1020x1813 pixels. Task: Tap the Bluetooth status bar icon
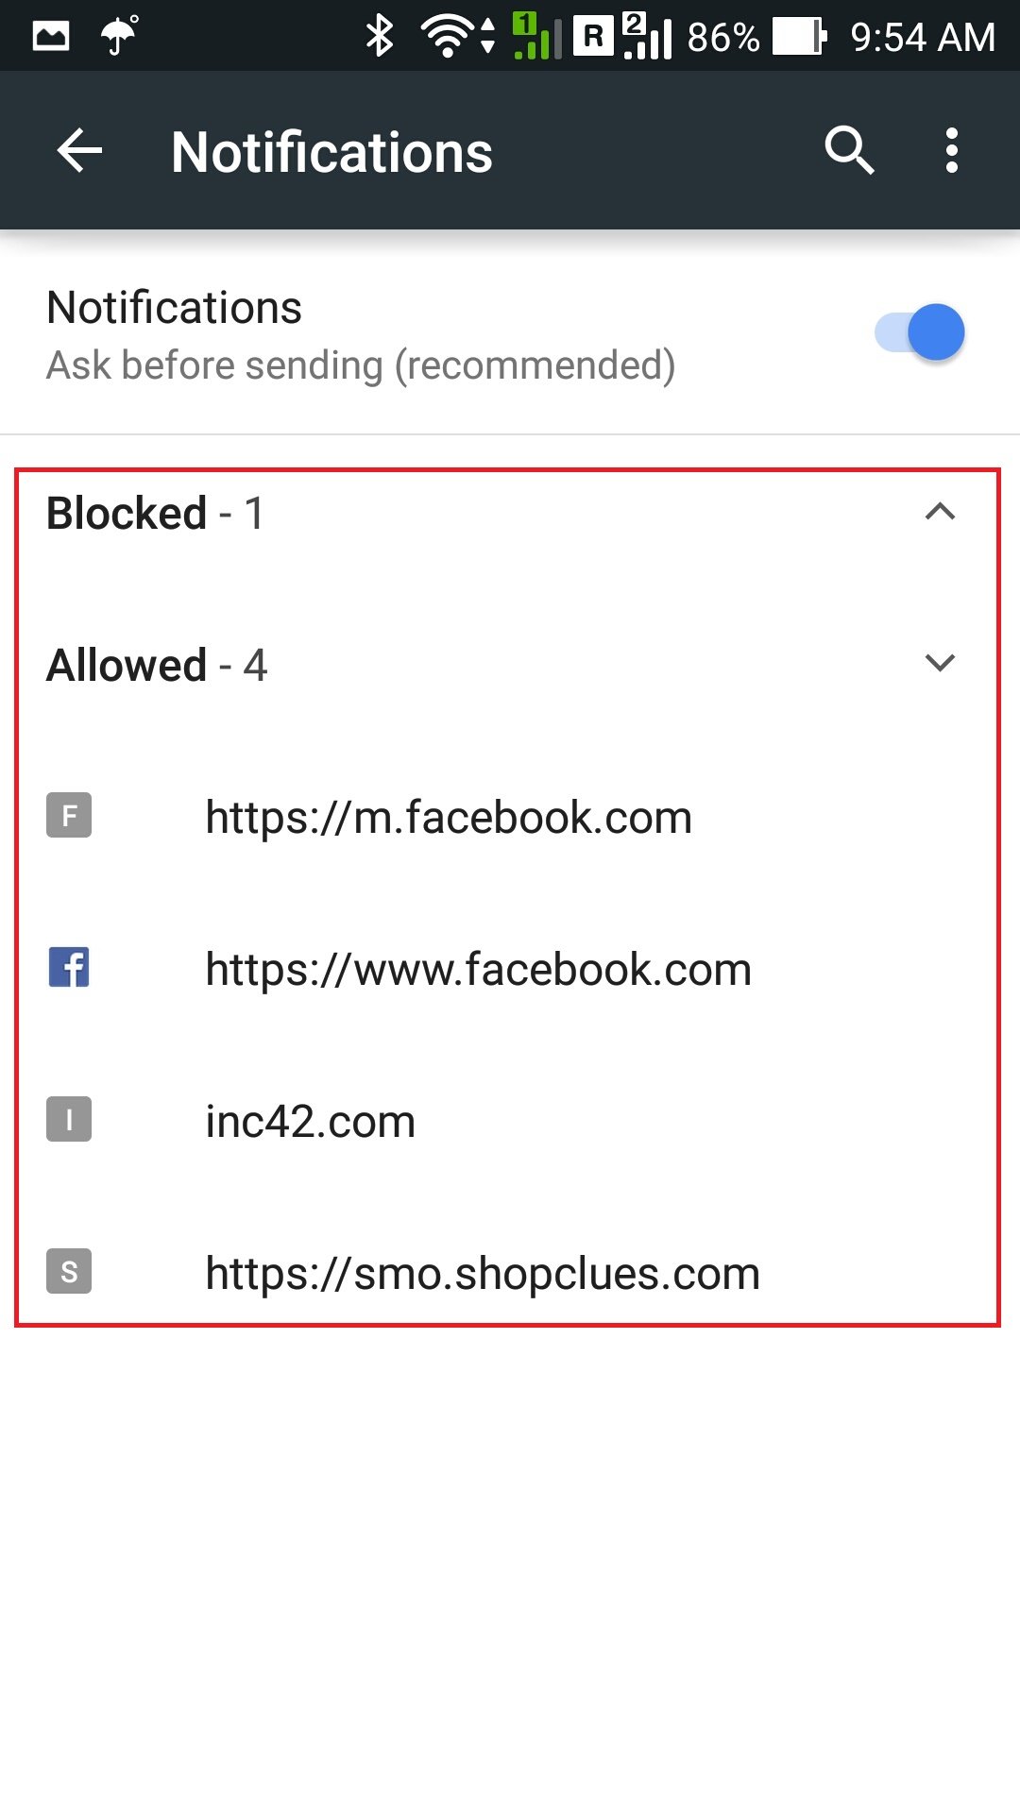tap(380, 37)
